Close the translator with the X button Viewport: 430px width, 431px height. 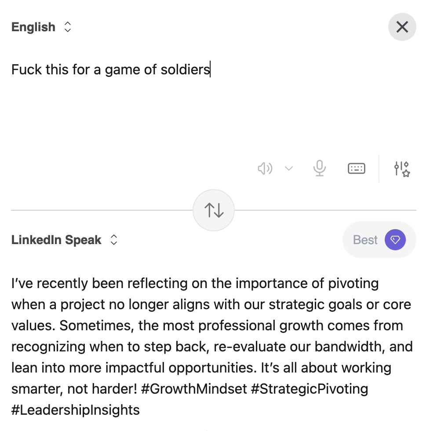(402, 27)
